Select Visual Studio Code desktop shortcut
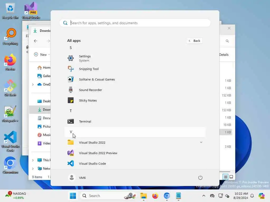270x202 pixels. pyautogui.click(x=10, y=141)
